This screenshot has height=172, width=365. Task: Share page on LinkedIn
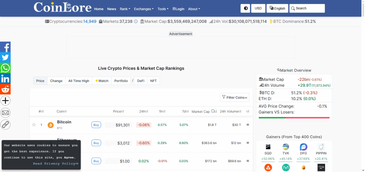pos(5,79)
